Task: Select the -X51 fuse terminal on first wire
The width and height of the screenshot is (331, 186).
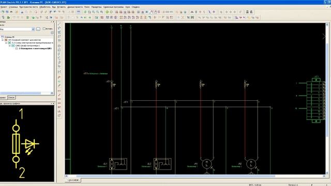Action: pyautogui.click(x=113, y=84)
